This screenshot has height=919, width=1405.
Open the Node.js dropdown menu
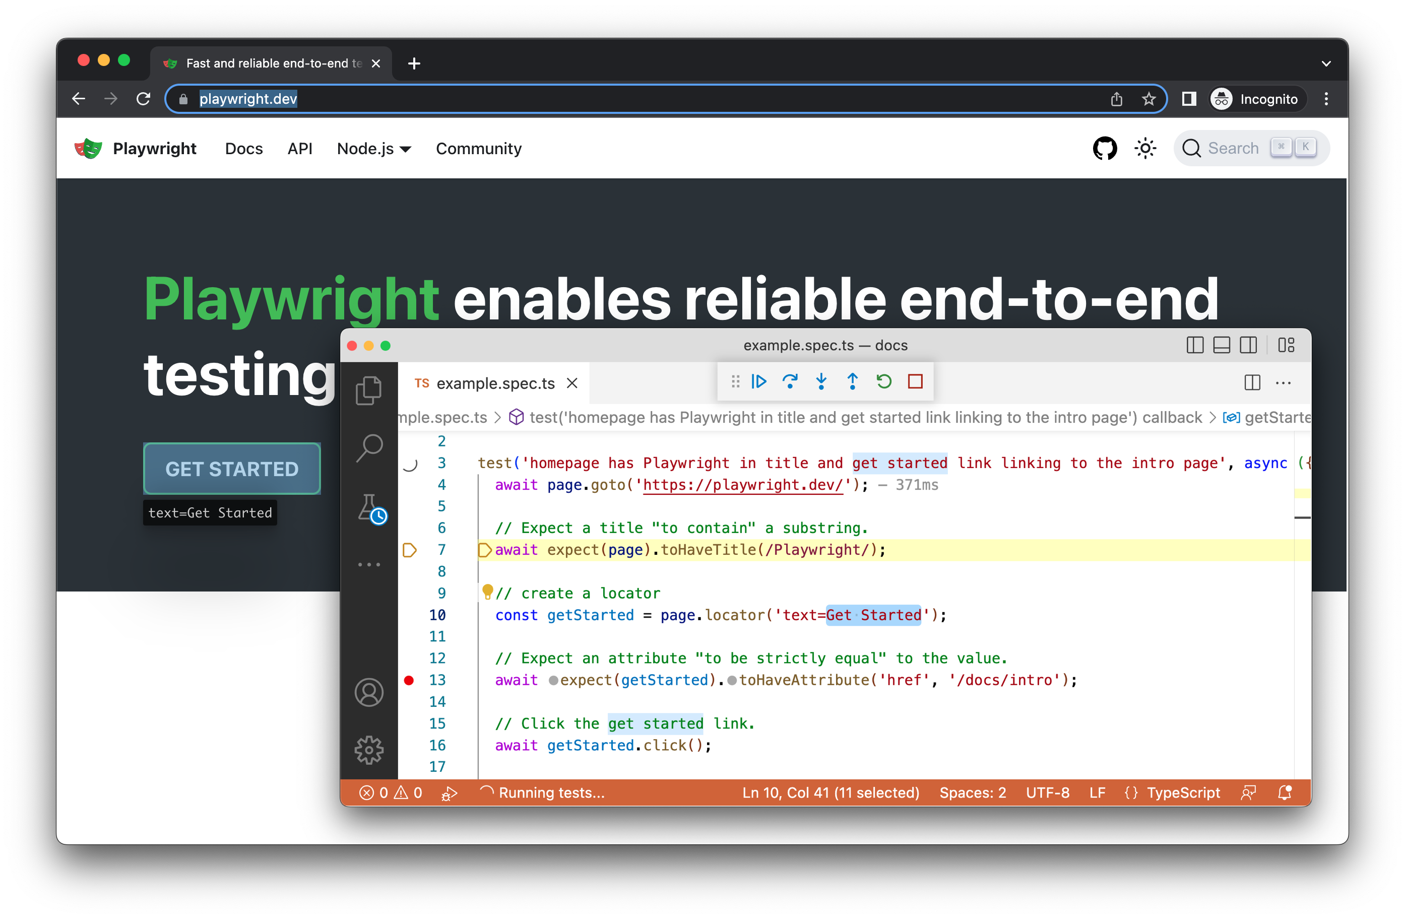373,149
